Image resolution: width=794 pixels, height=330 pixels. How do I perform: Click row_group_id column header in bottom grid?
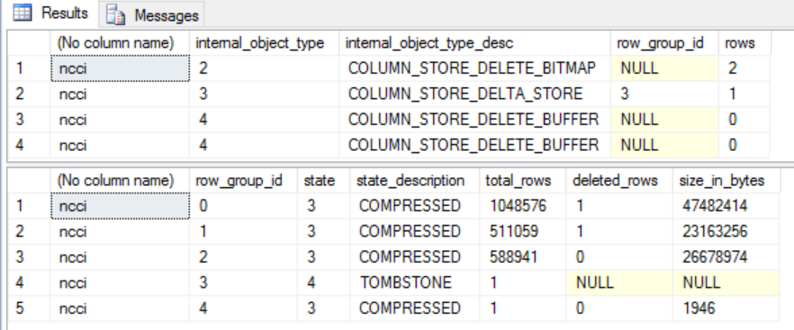[x=243, y=180]
